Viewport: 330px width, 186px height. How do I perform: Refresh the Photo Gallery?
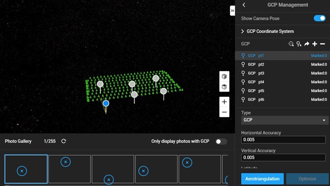(x=64, y=141)
